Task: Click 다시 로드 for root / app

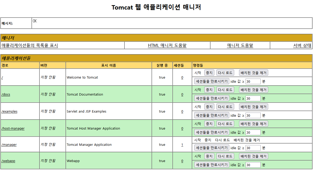Action: coord(225,73)
